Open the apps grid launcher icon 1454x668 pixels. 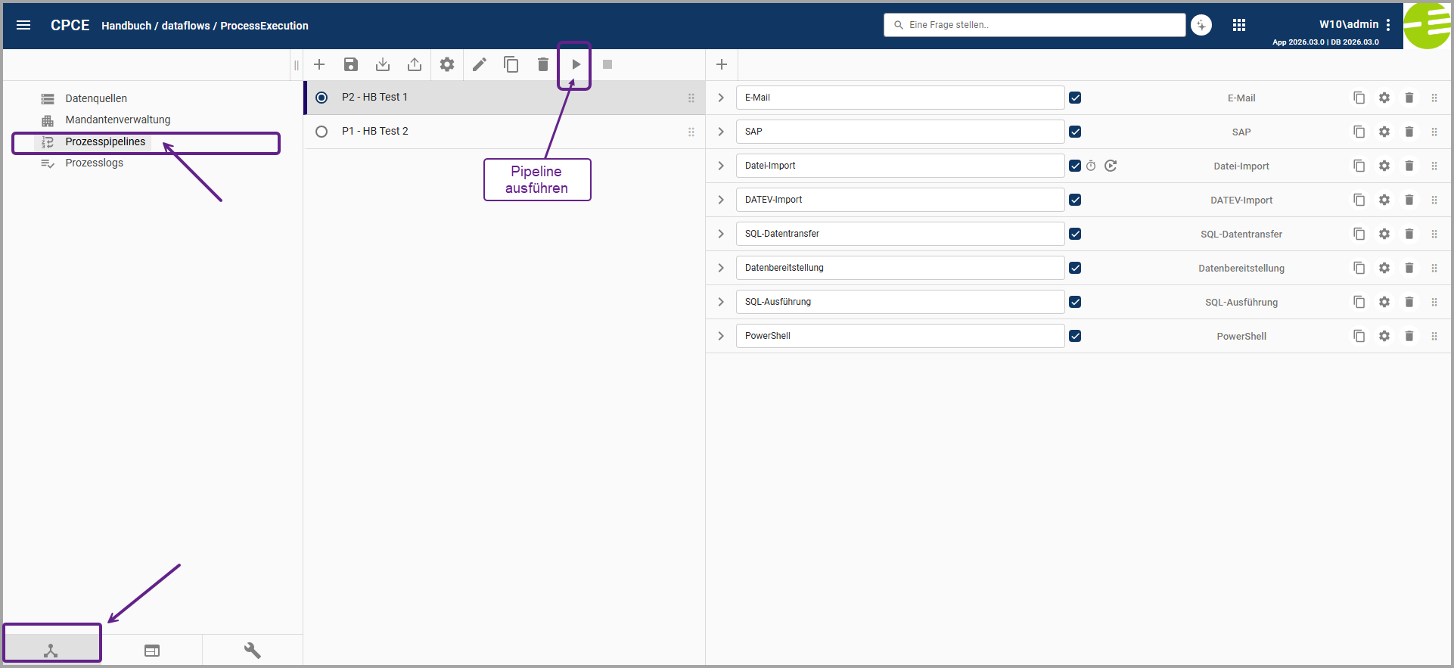tap(1239, 25)
